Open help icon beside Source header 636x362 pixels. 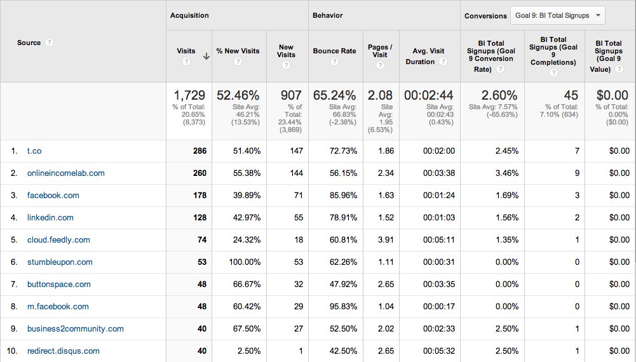pyautogui.click(x=49, y=43)
